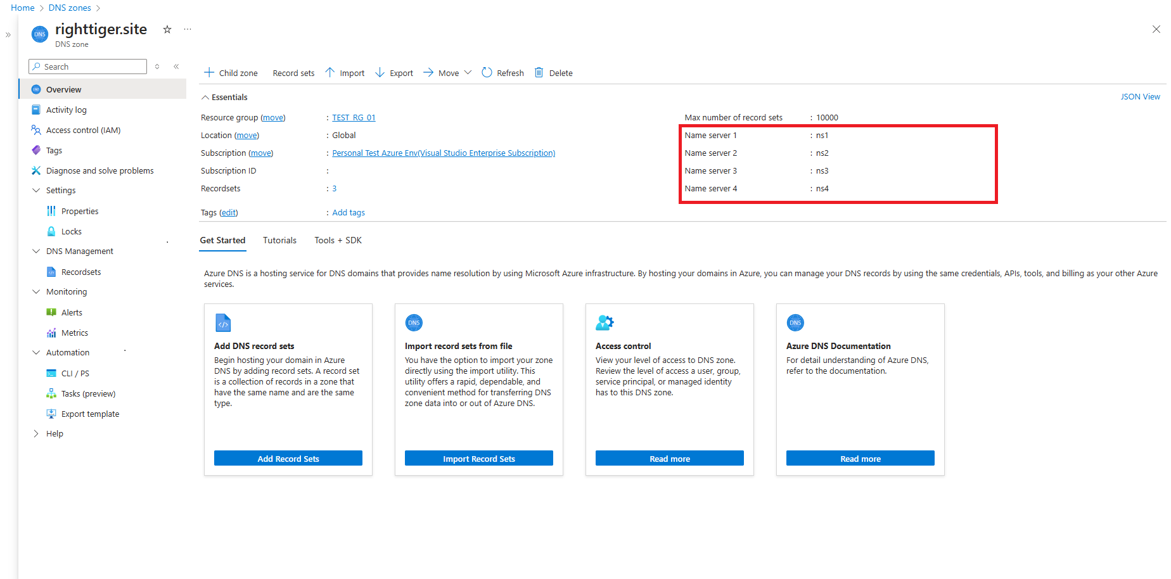Click the user-gear icon on Access control card
Viewport: 1171px width, 579px height.
(605, 323)
